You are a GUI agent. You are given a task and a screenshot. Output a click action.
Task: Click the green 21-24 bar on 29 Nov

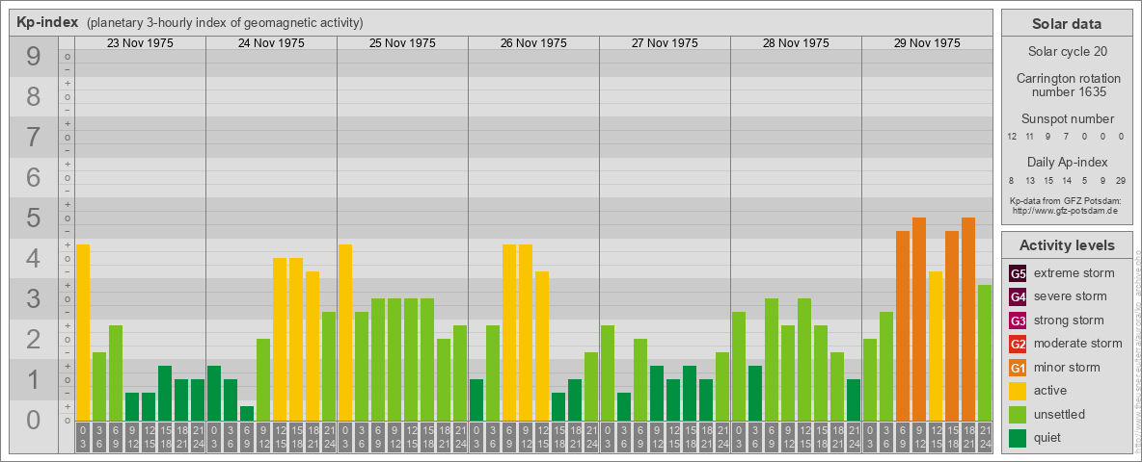984,353
